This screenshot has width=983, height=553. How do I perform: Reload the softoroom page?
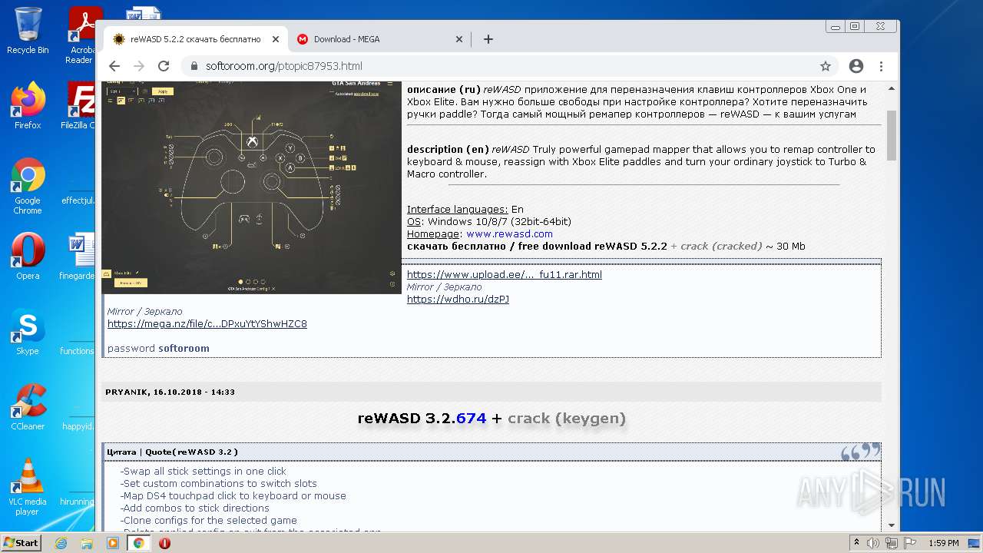point(164,66)
